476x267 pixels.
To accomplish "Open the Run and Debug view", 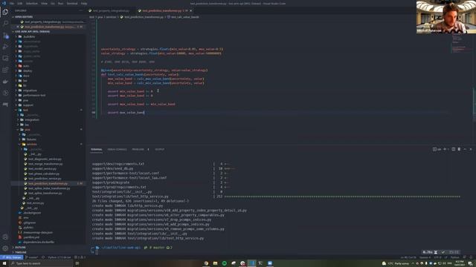I will 5,47.
